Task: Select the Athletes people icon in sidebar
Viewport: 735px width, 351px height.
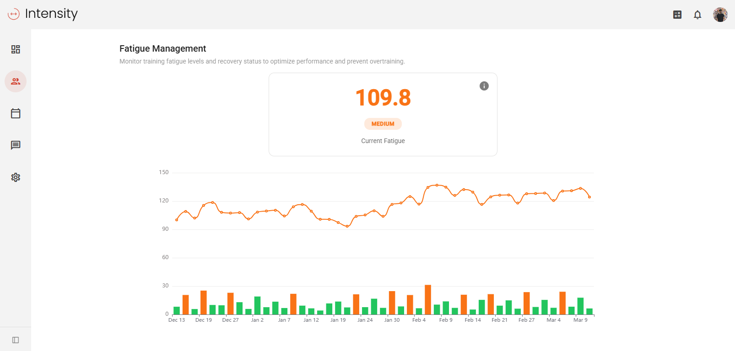Action: click(x=16, y=81)
